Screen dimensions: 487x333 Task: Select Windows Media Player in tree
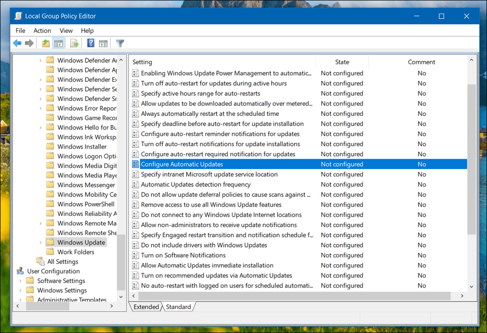coord(87,175)
